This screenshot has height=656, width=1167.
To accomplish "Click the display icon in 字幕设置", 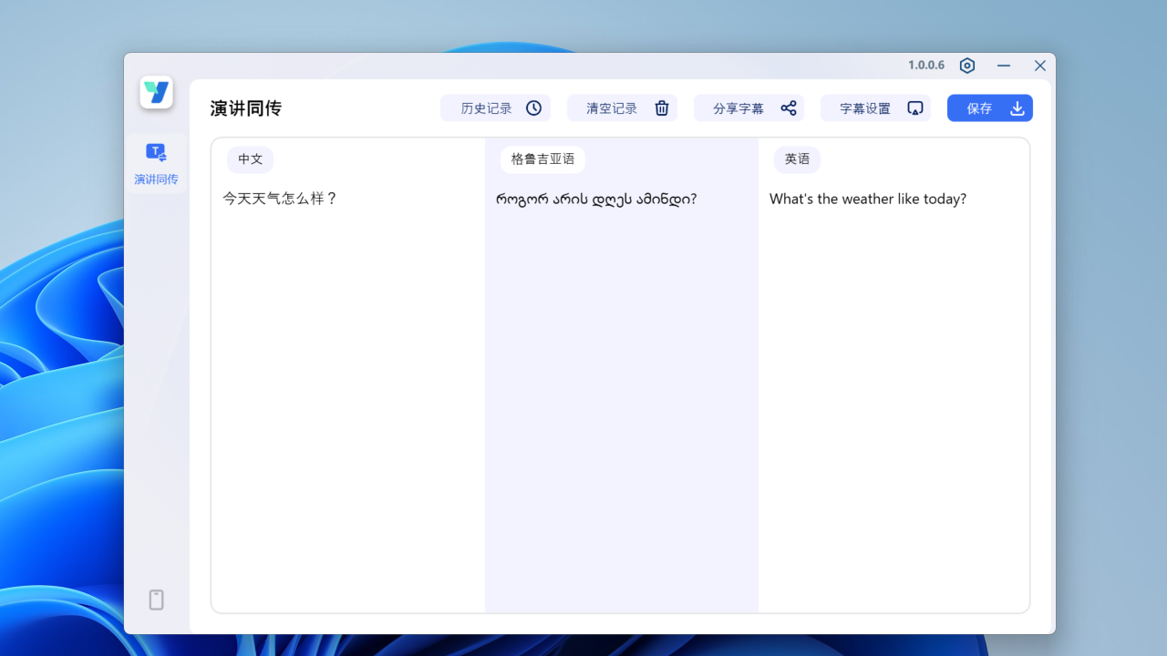I will [x=914, y=108].
